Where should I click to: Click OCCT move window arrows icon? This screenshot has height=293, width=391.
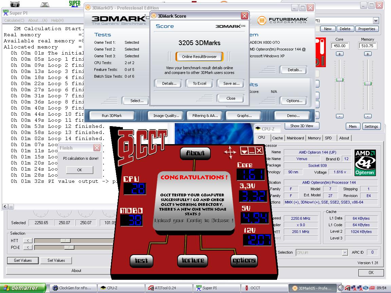(230, 152)
